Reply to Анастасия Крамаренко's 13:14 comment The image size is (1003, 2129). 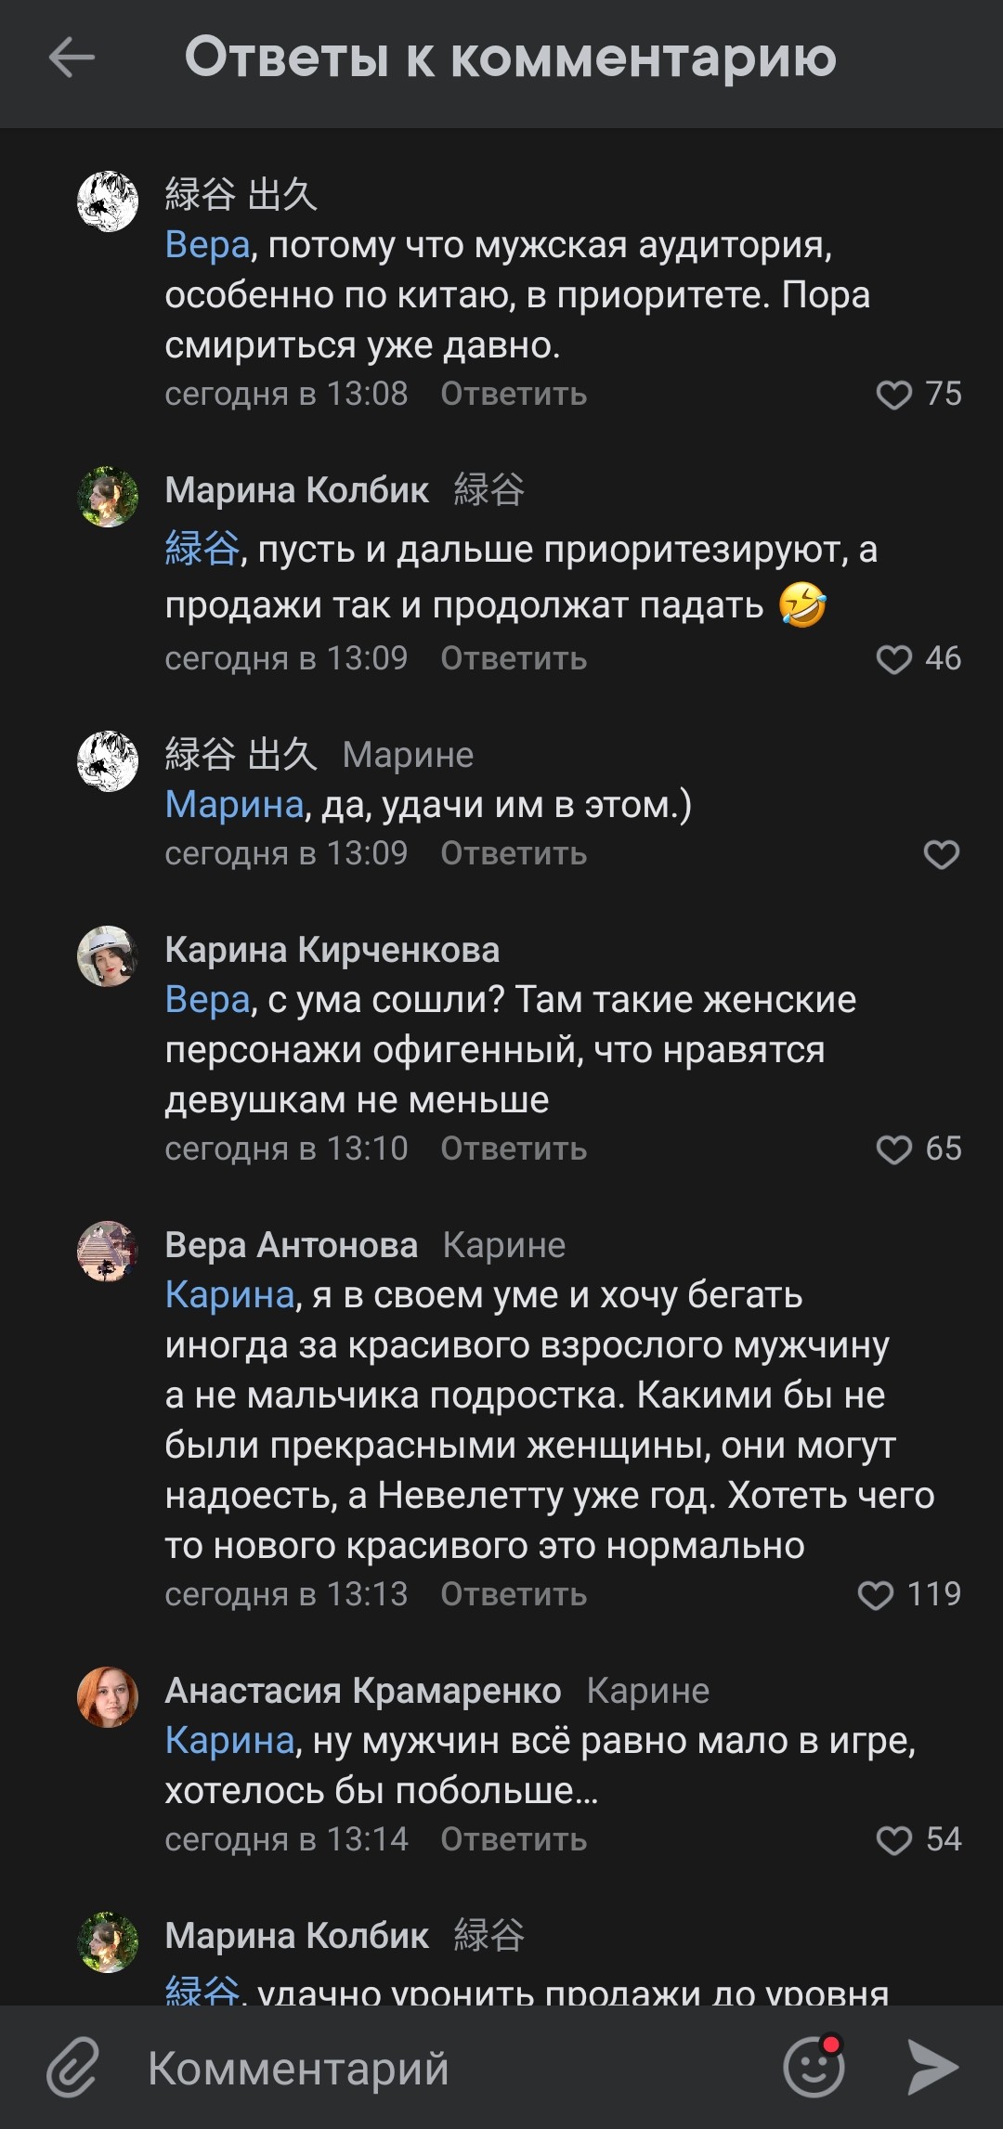(514, 1840)
